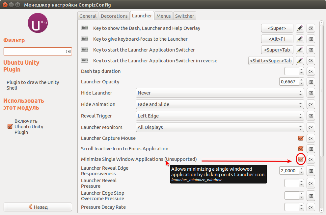Click the <Shift><Super>Tab keybinding button
This screenshot has width=326, height=215.
point(271,61)
